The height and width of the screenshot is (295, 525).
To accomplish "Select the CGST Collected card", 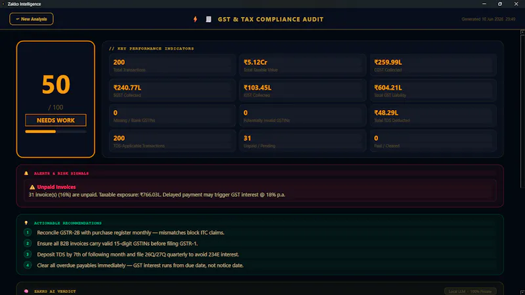I will [x=433, y=65].
